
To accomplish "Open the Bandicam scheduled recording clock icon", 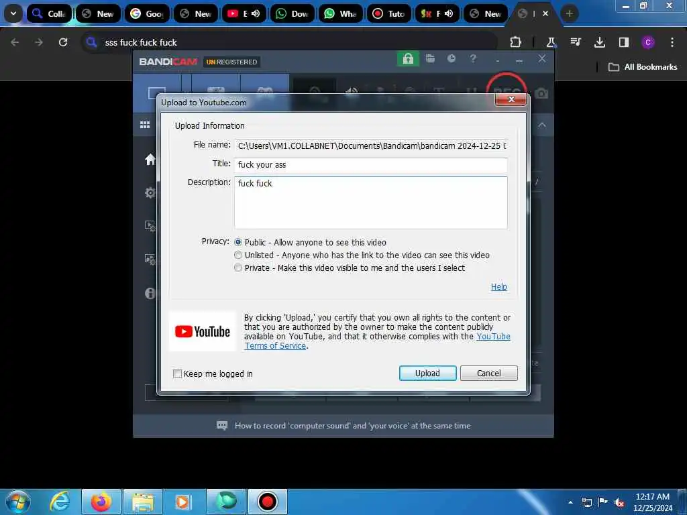I will [x=452, y=59].
